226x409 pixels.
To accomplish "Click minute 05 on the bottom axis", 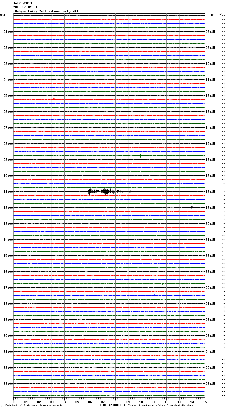I will [77, 402].
